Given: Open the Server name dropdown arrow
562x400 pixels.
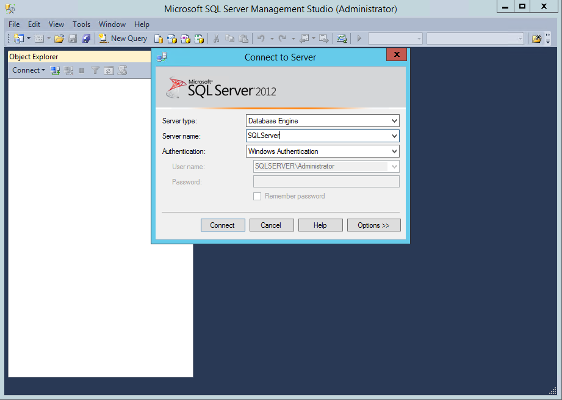Looking at the screenshot, I should coord(394,136).
